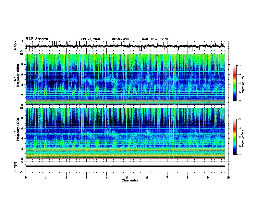Click the "Time (min)" axis title
Image resolution: width=257 pixels, height=199 pixels.
click(130, 180)
